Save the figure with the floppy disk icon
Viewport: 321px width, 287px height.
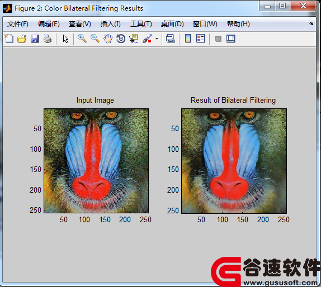(x=35, y=39)
